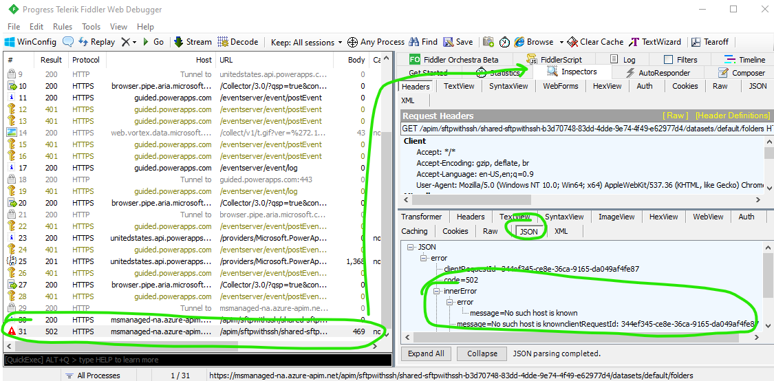Replay the selected session
Viewport: 774px width, 381px height.
click(96, 42)
